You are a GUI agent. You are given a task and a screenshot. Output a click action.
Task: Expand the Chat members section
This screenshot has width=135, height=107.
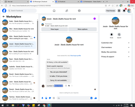pos(115,47)
